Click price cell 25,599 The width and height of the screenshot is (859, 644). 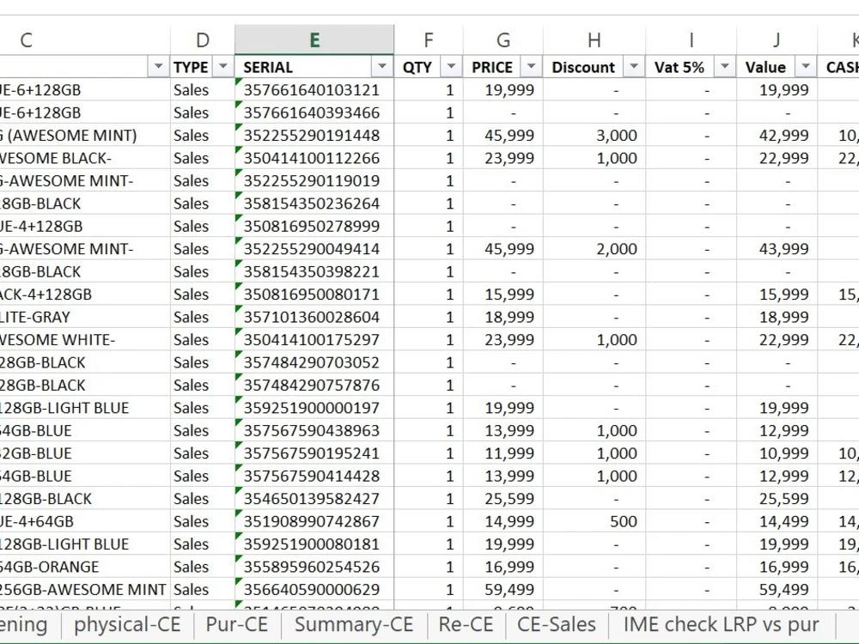point(503,499)
